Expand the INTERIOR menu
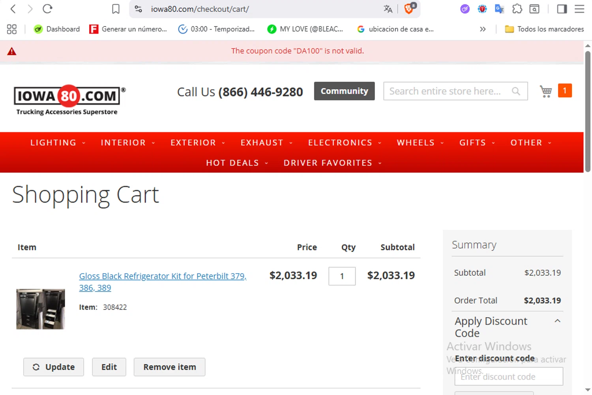 click(x=128, y=143)
